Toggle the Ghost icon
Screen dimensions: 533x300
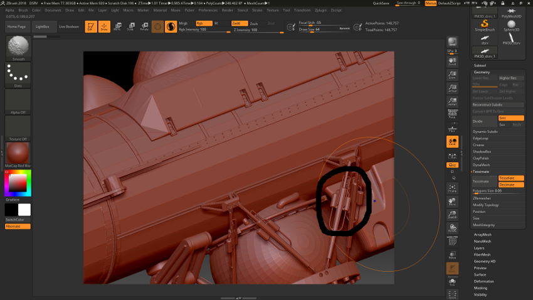tap(453, 269)
